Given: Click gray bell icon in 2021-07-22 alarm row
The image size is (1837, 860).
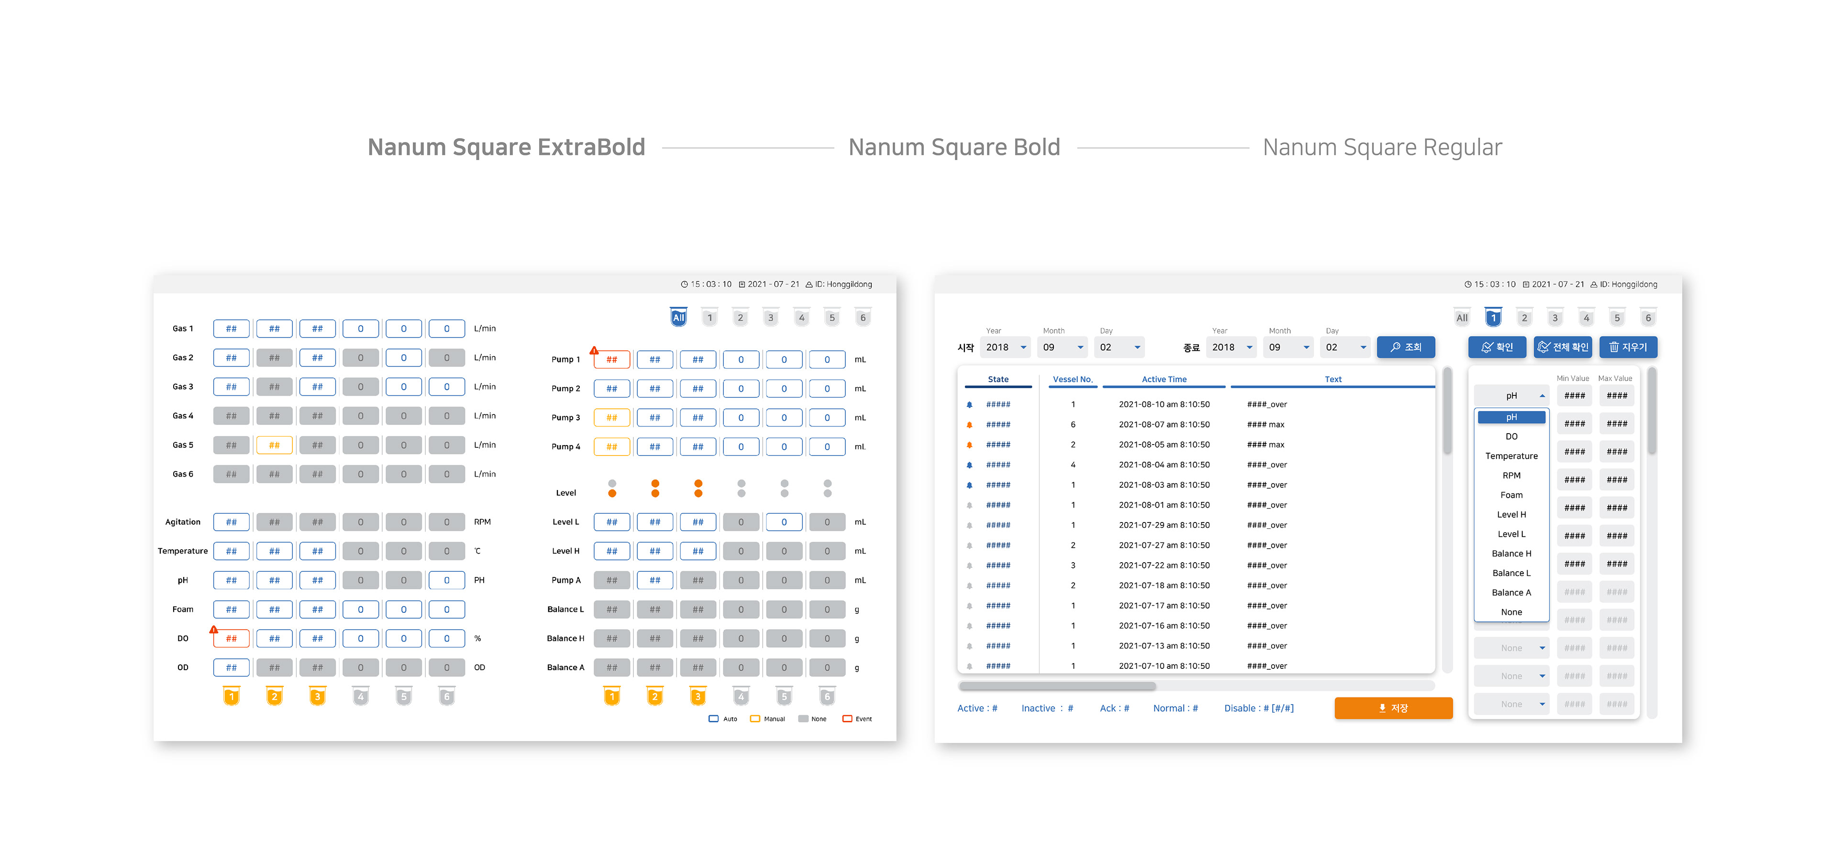Looking at the screenshot, I should point(969,566).
